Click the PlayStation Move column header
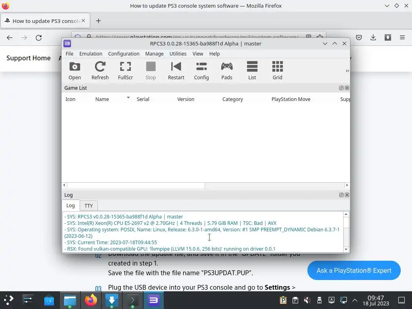The width and height of the screenshot is (412, 309). (x=290, y=99)
